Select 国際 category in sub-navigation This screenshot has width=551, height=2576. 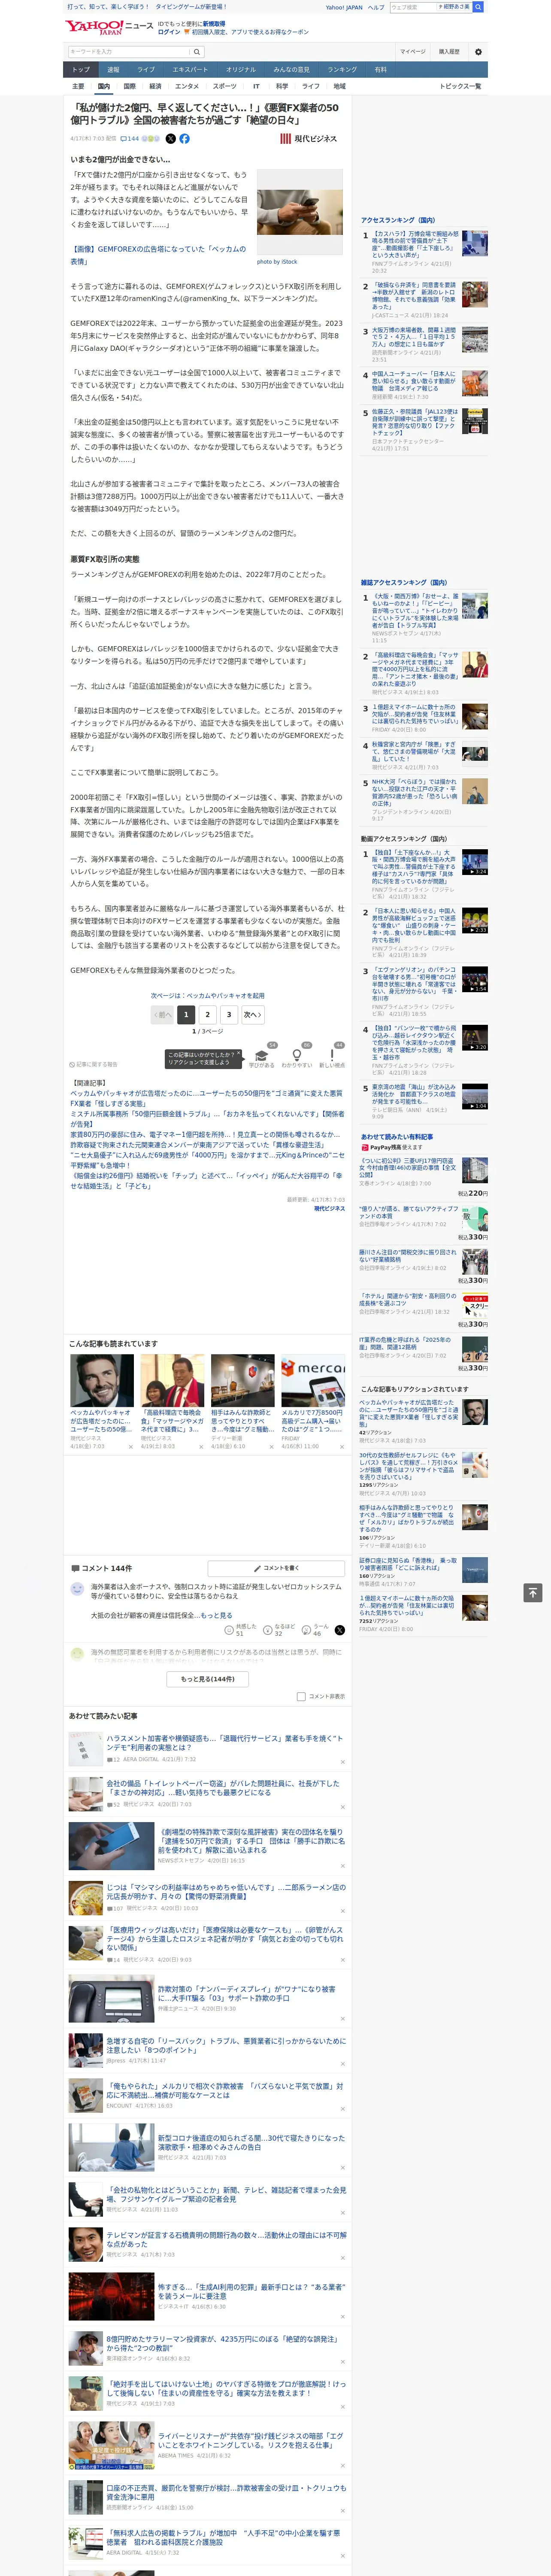129,86
